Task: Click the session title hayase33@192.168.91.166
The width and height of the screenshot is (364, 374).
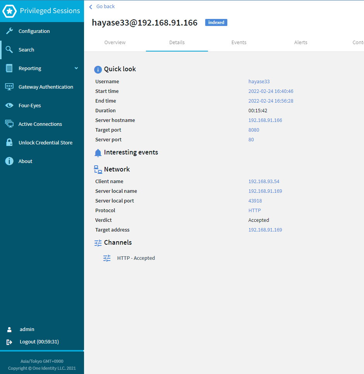Action: point(144,23)
